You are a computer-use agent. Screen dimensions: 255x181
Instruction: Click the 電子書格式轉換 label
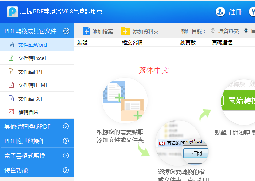(x=25, y=156)
